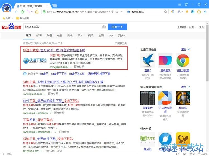Open 拍大师 software thumbnail
This screenshot has height=156, width=209.
coord(183,98)
